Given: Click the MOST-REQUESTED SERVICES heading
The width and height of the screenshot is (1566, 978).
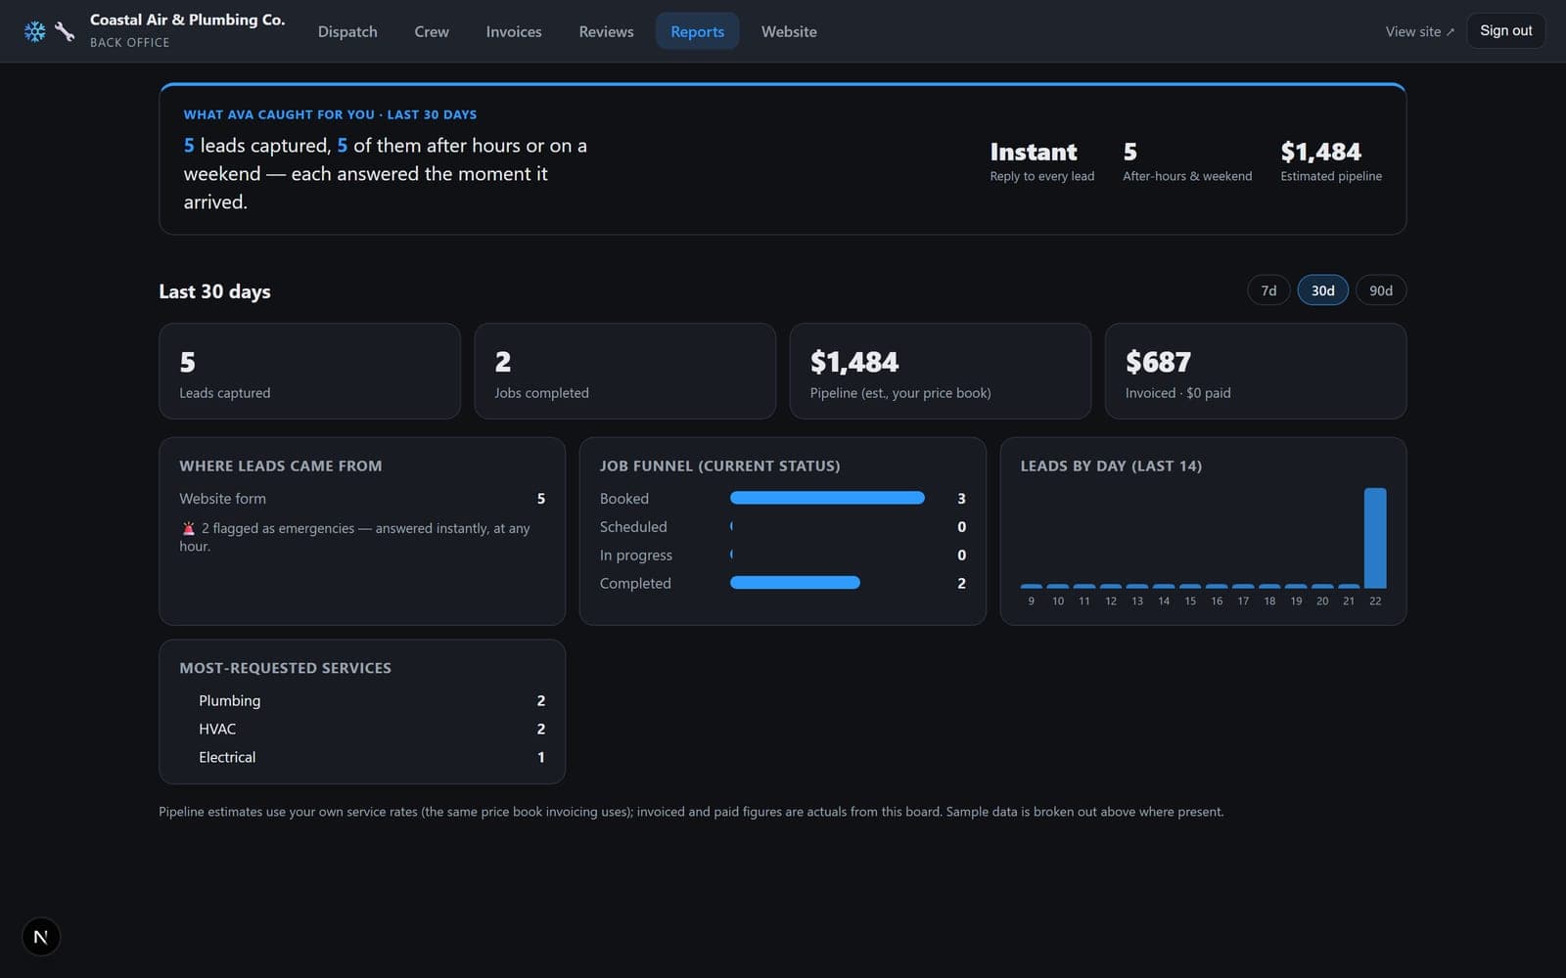Looking at the screenshot, I should point(285,668).
